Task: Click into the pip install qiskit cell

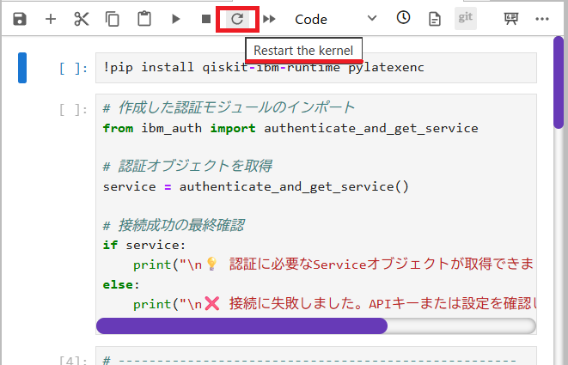Action: [x=318, y=68]
